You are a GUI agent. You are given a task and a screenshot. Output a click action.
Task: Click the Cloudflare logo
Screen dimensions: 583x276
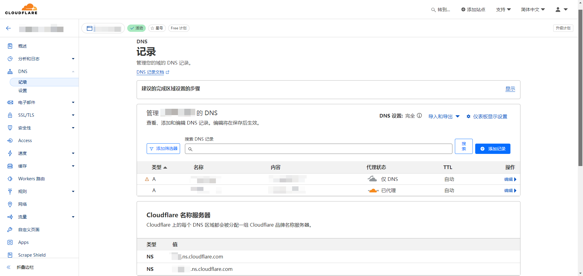tap(21, 9)
